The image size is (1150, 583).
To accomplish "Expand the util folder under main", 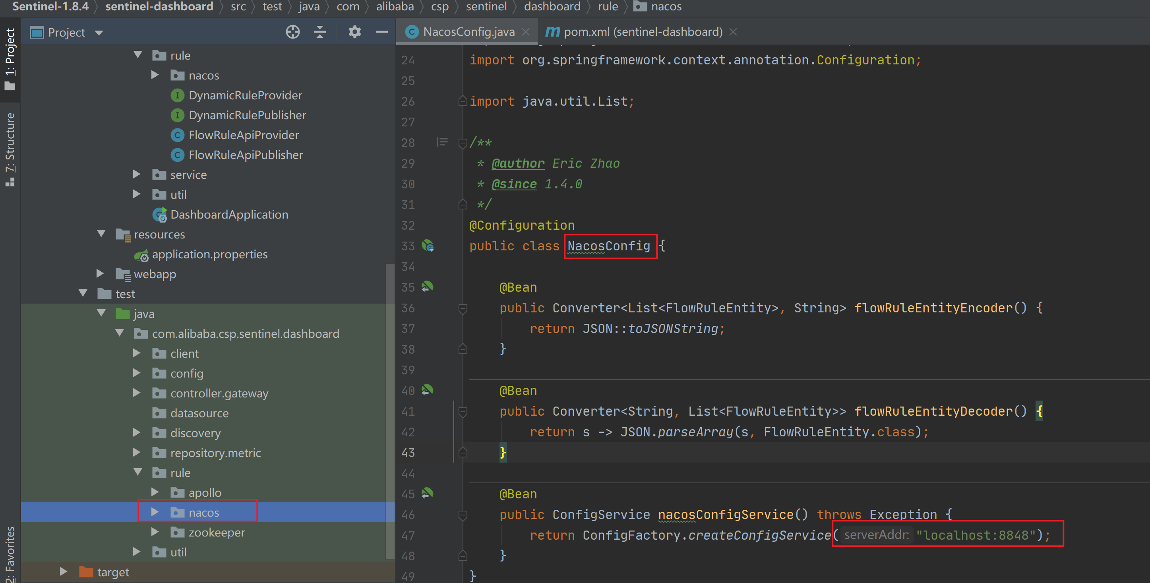I will point(137,194).
